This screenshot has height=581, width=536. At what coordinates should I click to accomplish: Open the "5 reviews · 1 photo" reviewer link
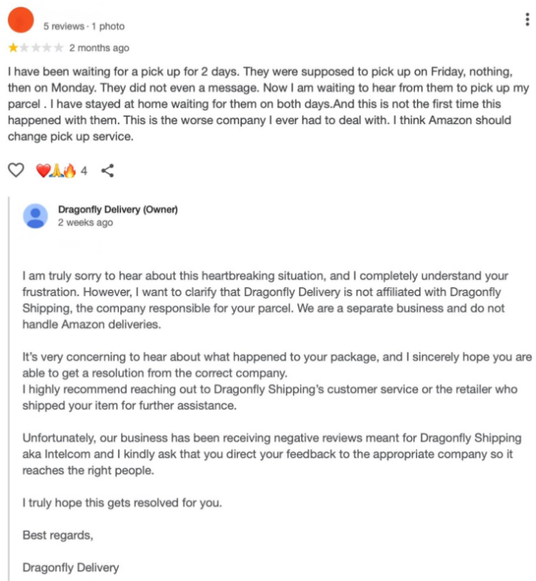click(84, 27)
